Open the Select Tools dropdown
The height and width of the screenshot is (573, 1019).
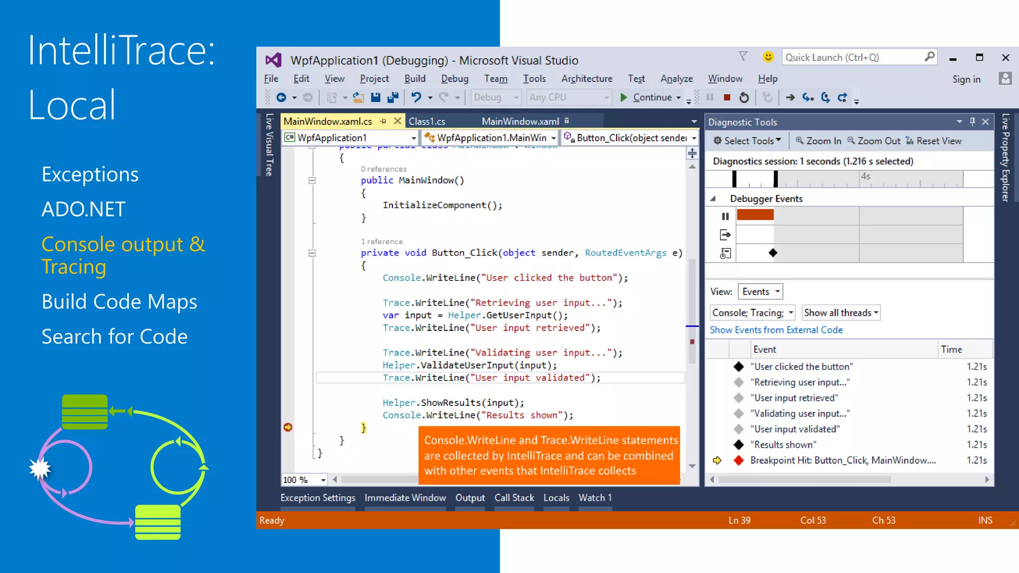747,141
